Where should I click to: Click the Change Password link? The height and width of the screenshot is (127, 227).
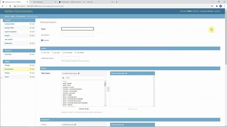click(206, 11)
